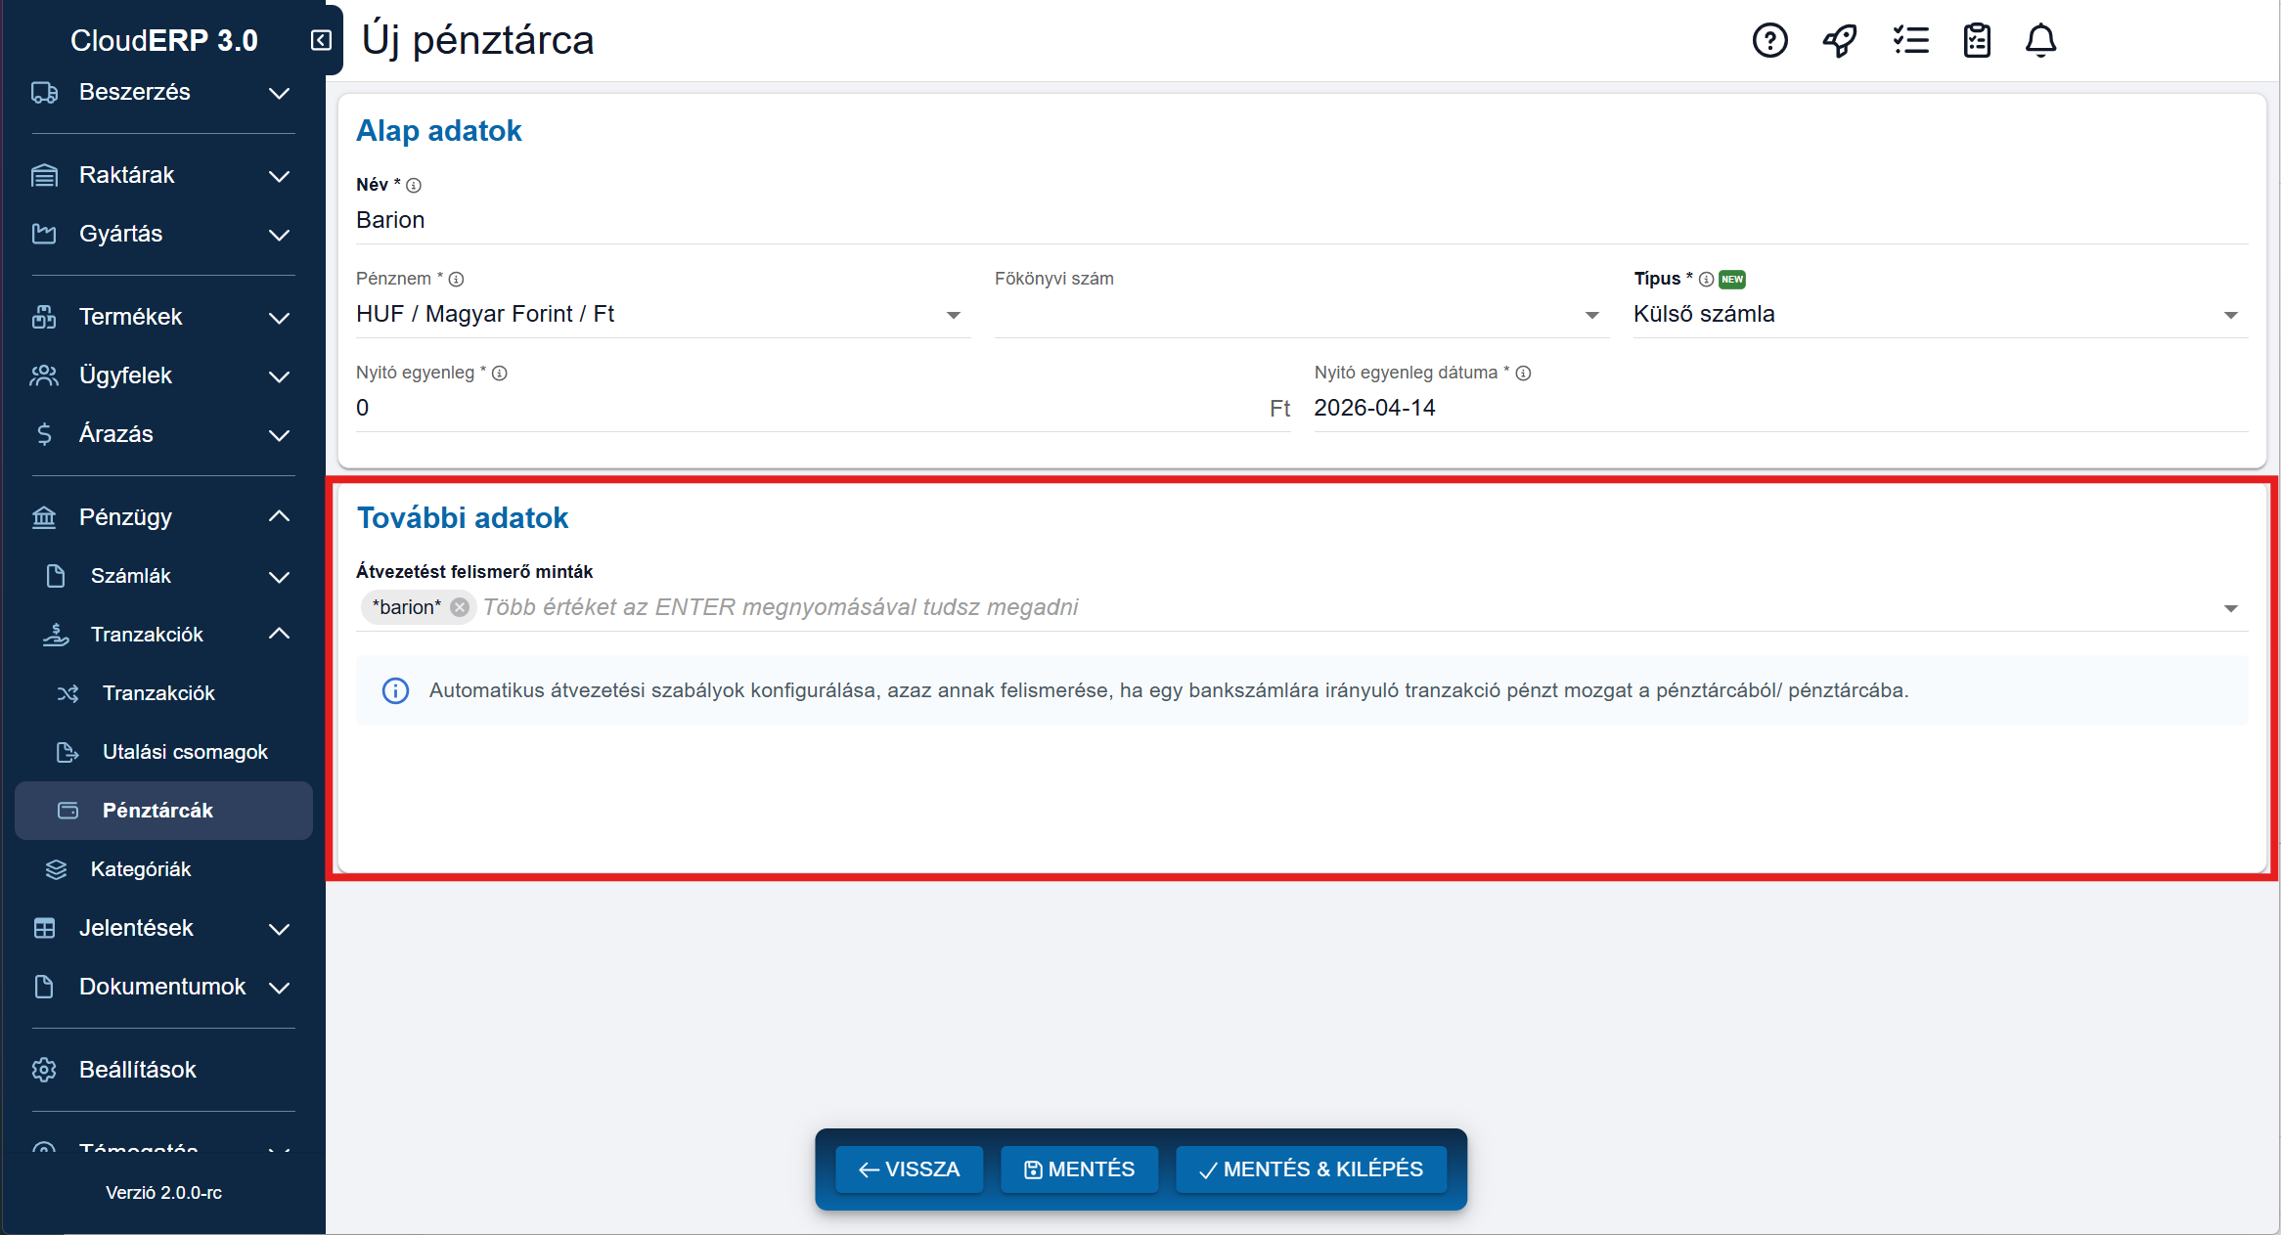Open Utalási csomagok menu item
The height and width of the screenshot is (1235, 2281).
(185, 752)
